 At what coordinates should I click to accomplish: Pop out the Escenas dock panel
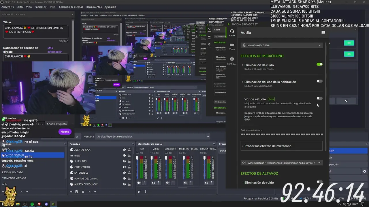pos(65,144)
